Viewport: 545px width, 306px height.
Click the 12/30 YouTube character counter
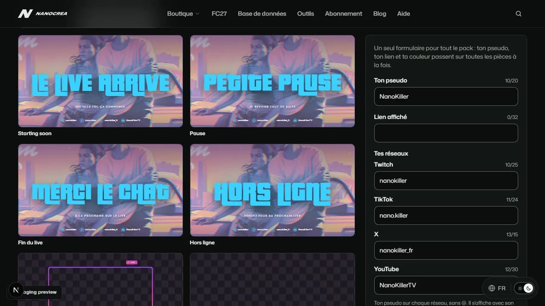coord(511,269)
